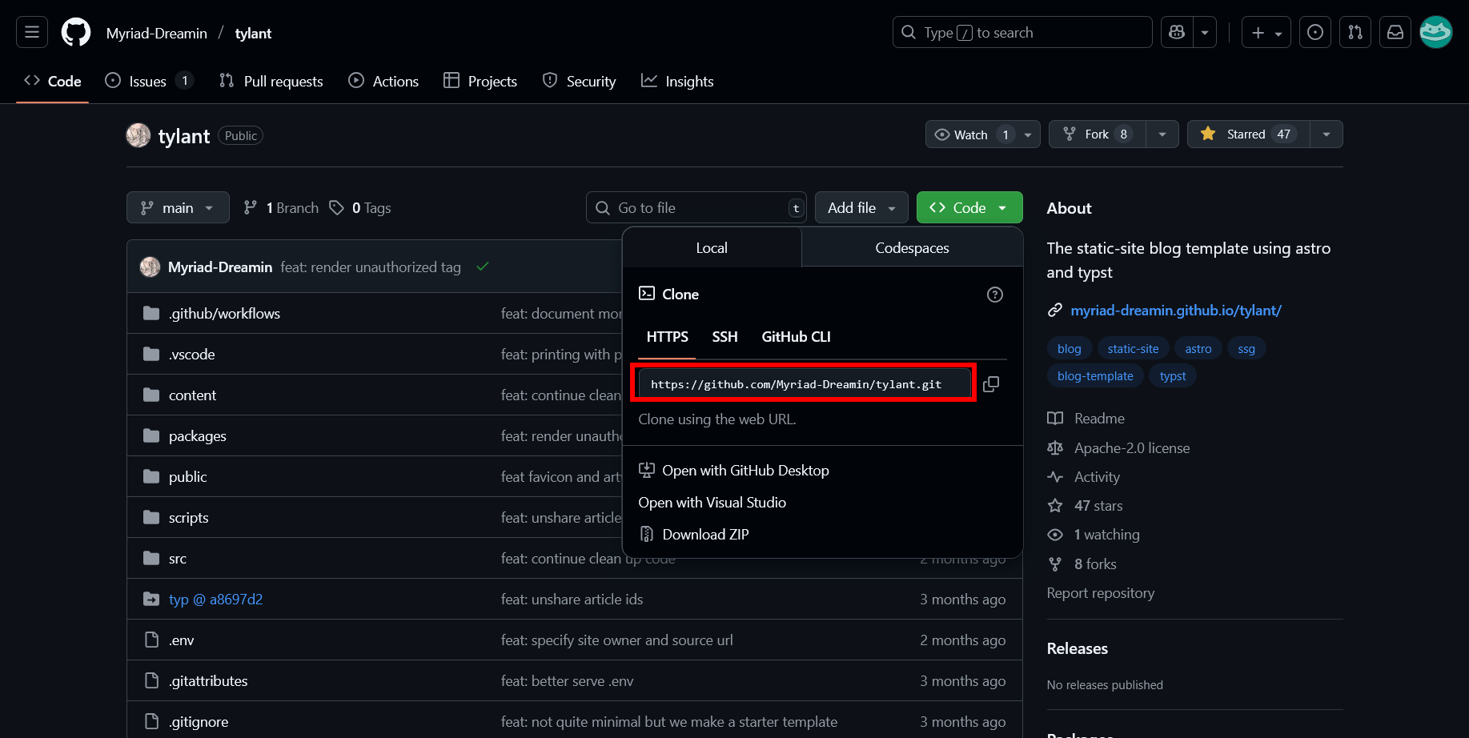1469x738 pixels.
Task: Expand Copilot dropdown arrow
Action: 1205,33
